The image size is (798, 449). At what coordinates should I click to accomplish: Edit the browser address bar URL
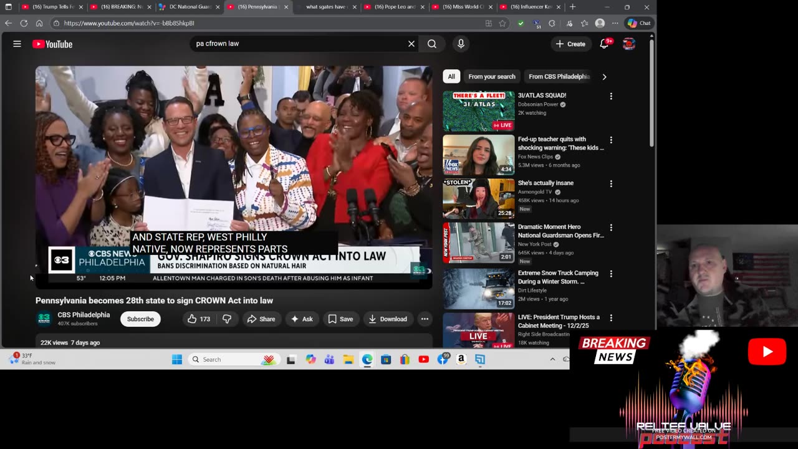coord(268,23)
